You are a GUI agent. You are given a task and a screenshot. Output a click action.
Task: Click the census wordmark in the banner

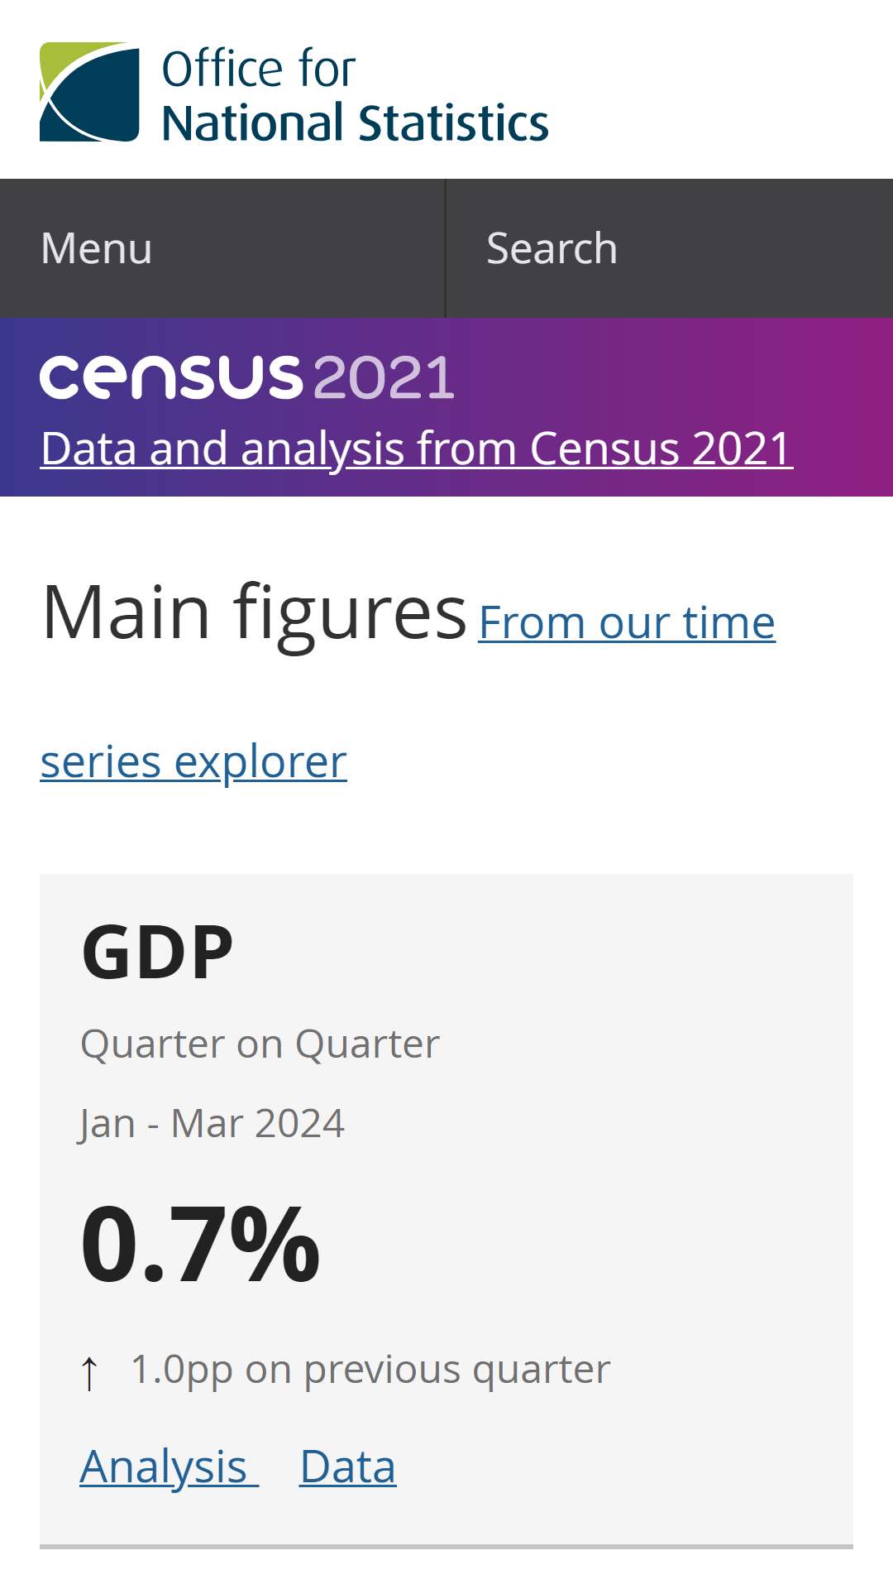pyautogui.click(x=170, y=377)
